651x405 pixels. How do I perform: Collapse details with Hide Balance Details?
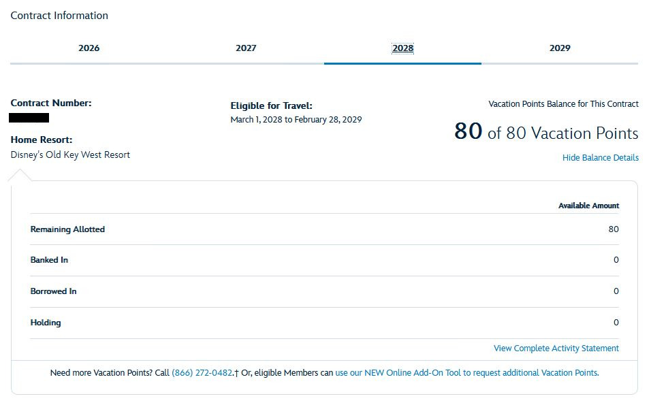click(601, 158)
